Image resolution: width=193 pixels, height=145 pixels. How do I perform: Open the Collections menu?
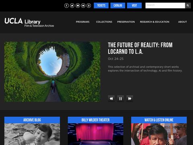(x=104, y=22)
